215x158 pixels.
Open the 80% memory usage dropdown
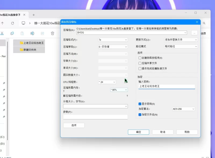coord(119,90)
